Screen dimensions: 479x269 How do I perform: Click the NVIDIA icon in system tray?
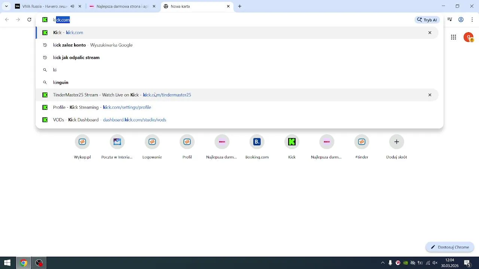pyautogui.click(x=405, y=263)
